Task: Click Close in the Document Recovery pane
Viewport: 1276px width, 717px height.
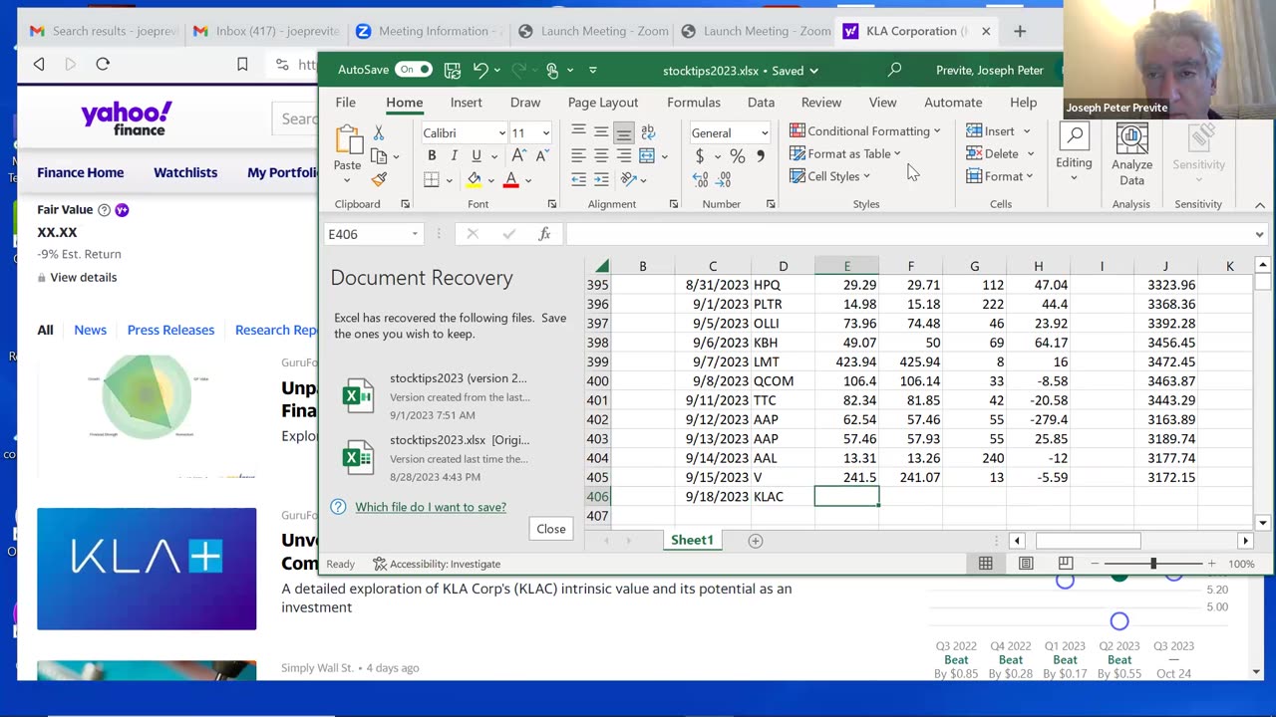Action: (551, 529)
